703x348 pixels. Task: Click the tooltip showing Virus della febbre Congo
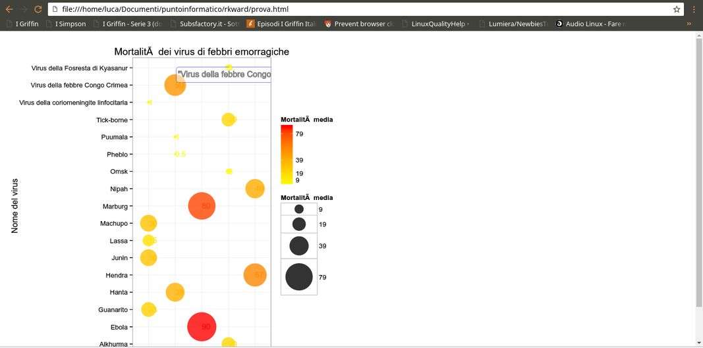(224, 75)
